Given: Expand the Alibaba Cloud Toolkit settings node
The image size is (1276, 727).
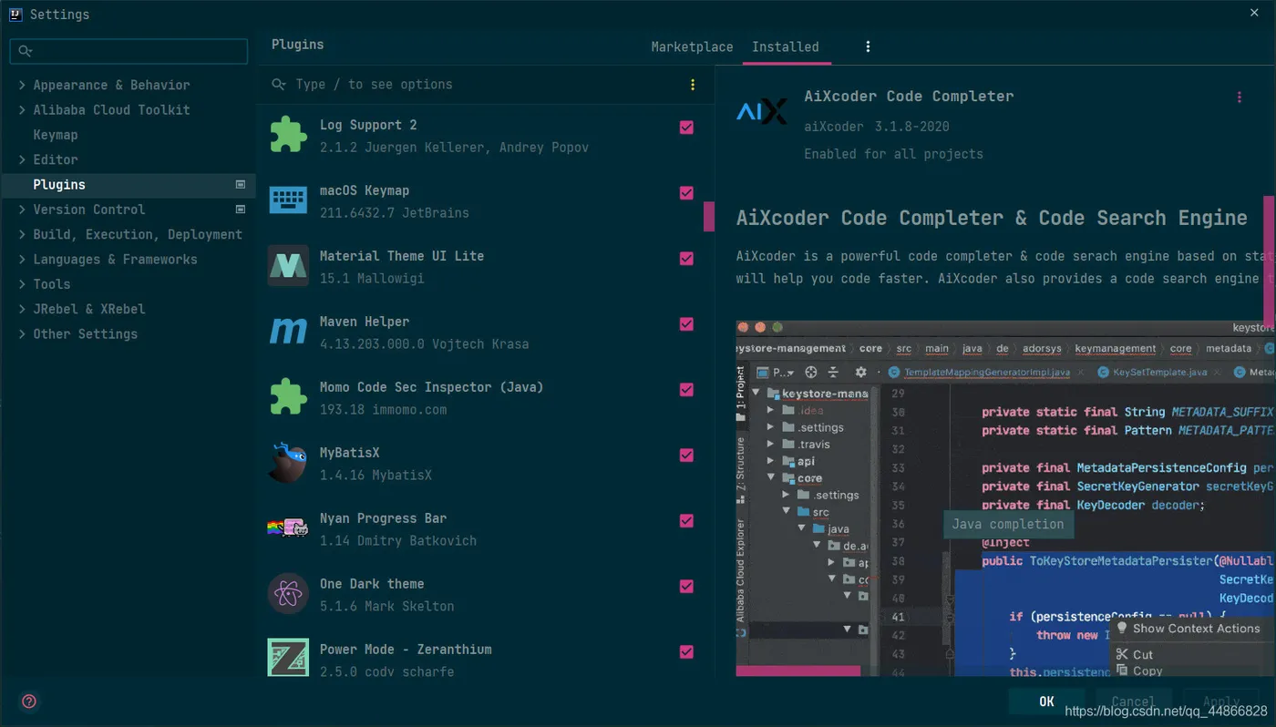Looking at the screenshot, I should point(22,109).
